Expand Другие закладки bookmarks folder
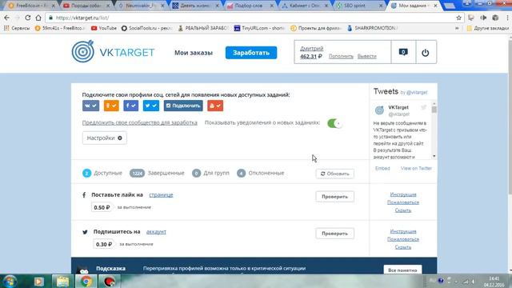Viewport: 512px width, 288px height. click(x=487, y=28)
